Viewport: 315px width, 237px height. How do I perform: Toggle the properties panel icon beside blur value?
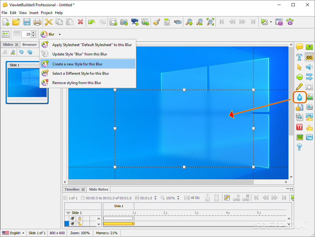point(6,34)
